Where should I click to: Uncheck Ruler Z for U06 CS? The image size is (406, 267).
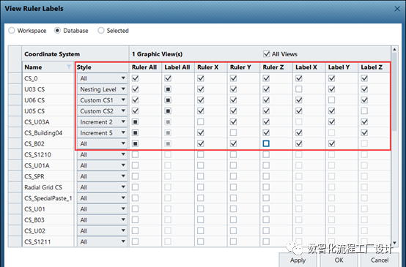(x=266, y=100)
